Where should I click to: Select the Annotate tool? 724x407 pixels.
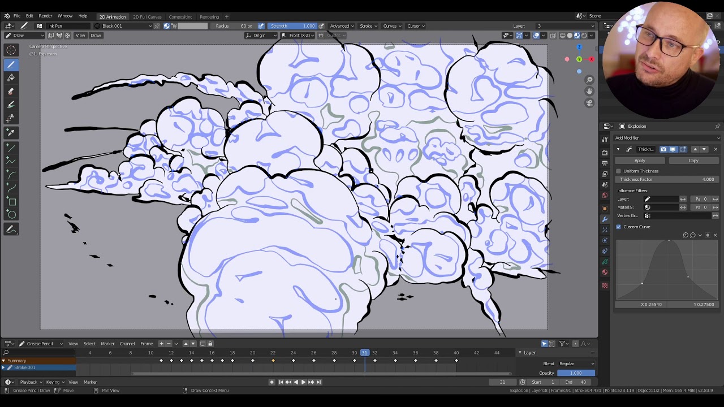coord(11,230)
